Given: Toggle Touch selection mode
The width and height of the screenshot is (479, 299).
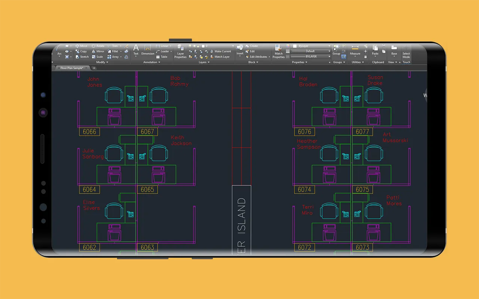Looking at the screenshot, I should click(406, 53).
